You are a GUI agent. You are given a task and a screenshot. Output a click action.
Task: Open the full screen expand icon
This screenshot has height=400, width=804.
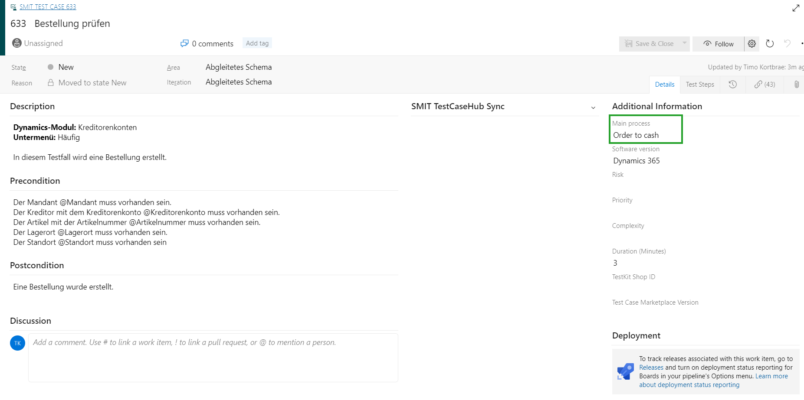click(x=796, y=8)
